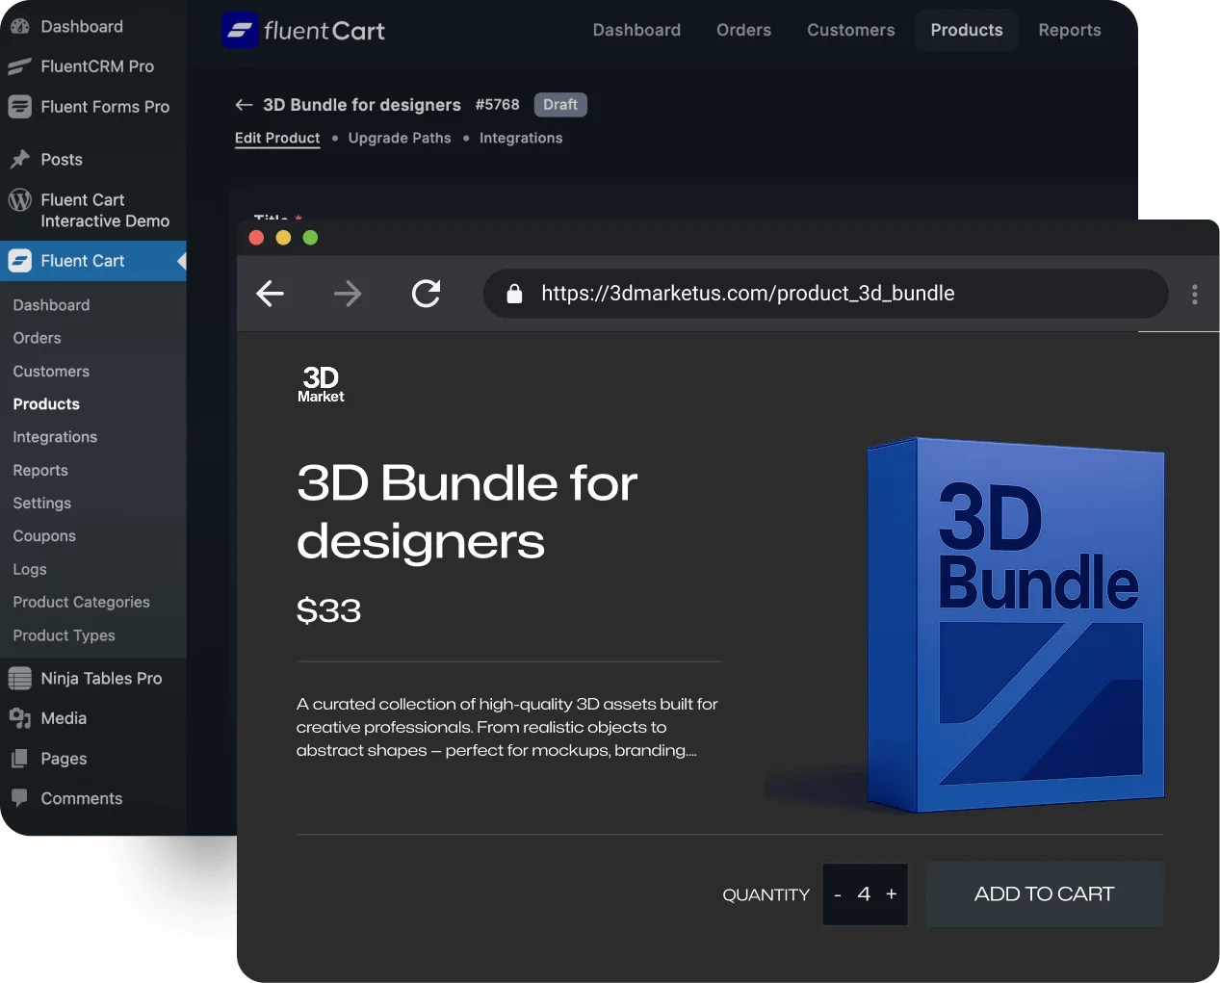Open Settings in Fluent Cart submenu
Screen dimensions: 1220x983
[x=42, y=504]
